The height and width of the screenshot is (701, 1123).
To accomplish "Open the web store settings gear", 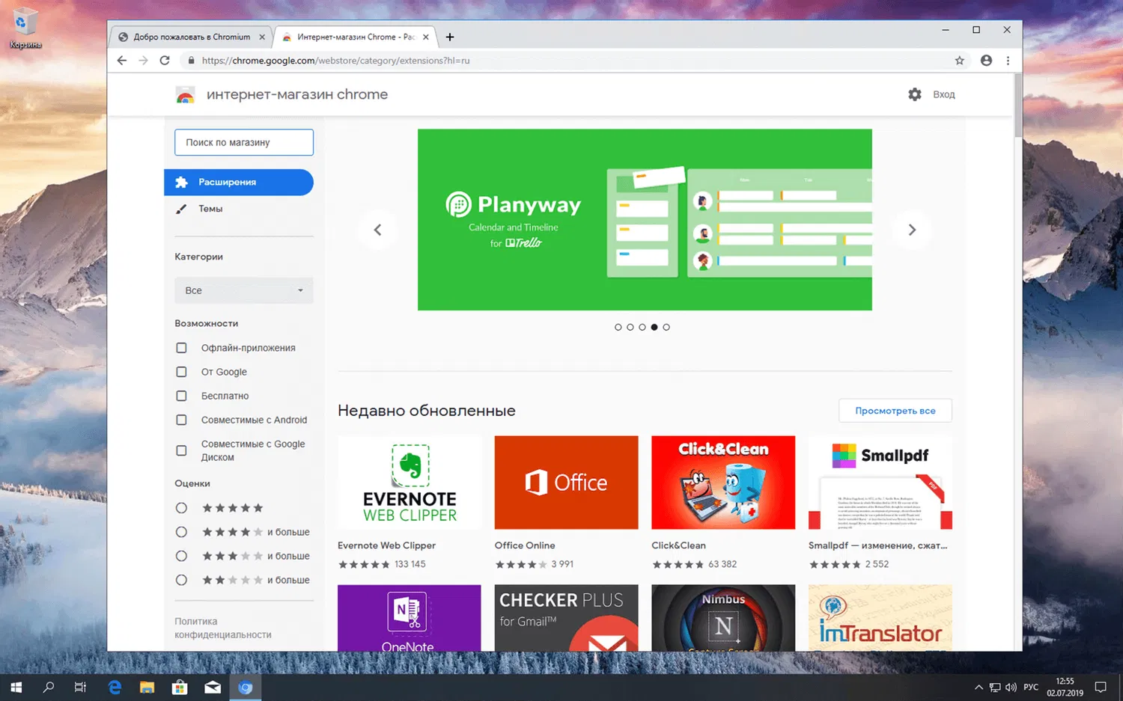I will pos(915,94).
